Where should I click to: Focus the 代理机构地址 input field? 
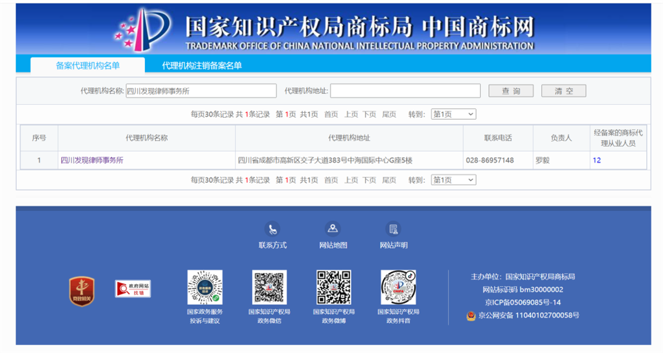pos(405,91)
